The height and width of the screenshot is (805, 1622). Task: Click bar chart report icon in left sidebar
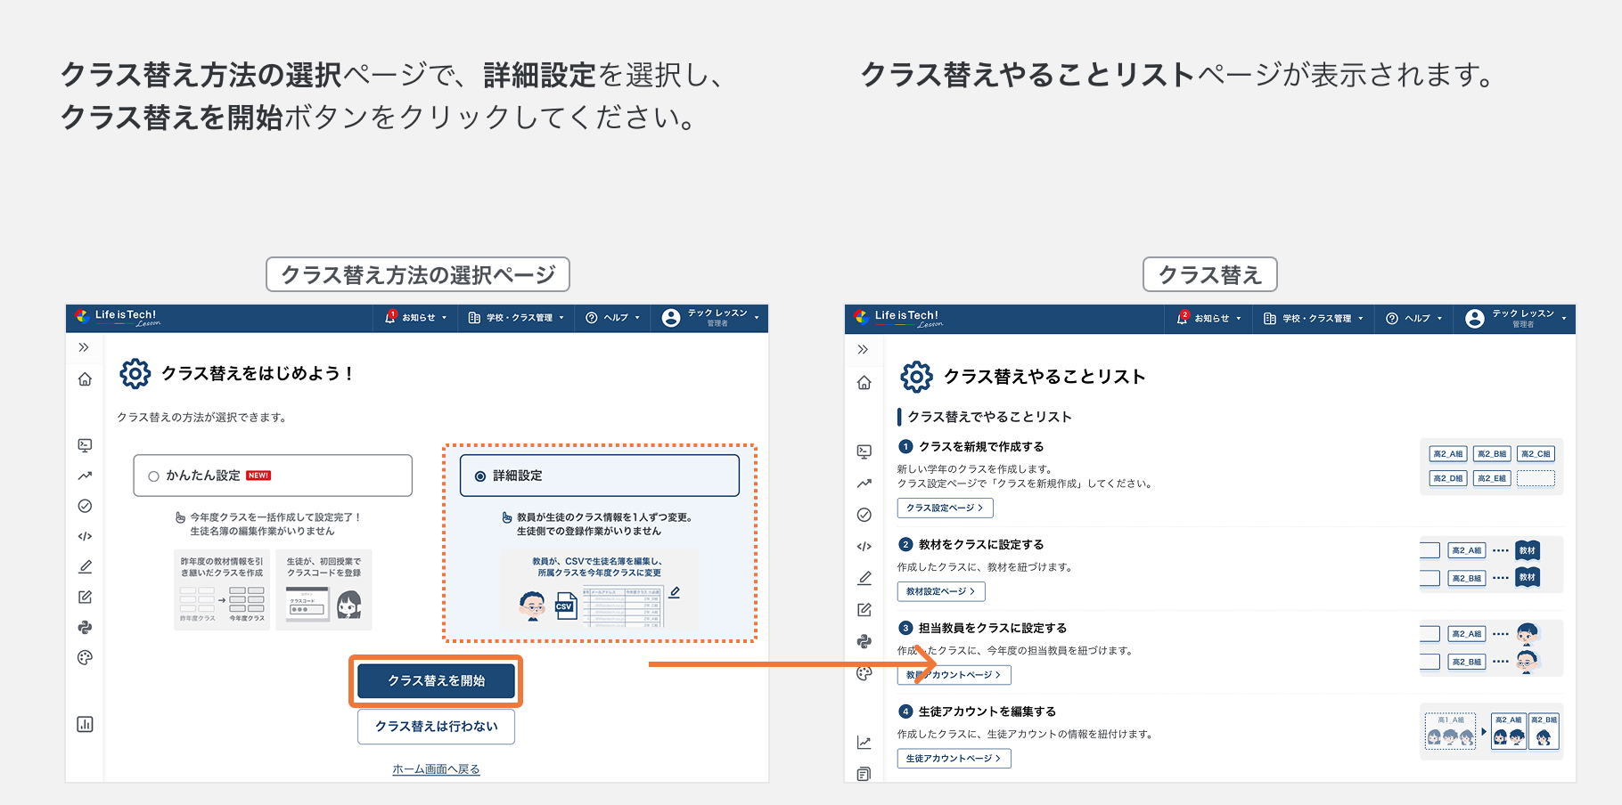(x=85, y=724)
